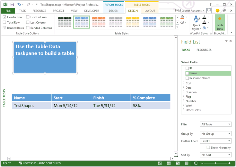Enable the First Column checkbox

click(x=28, y=17)
